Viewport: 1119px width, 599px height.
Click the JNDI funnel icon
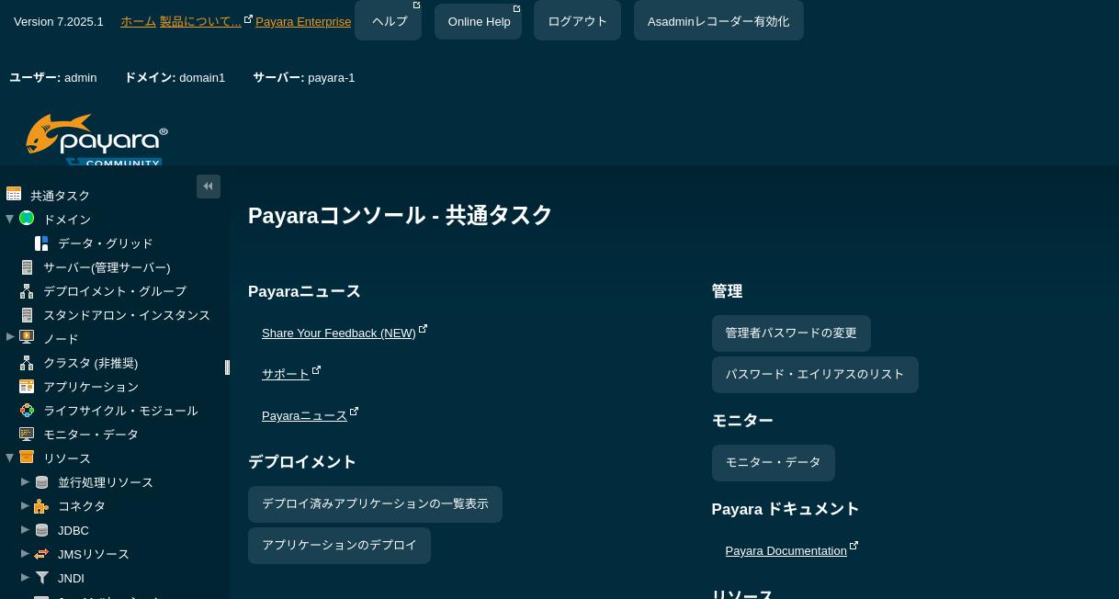(42, 577)
